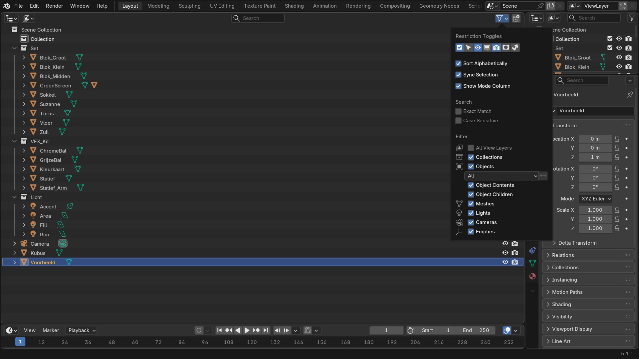Screen dimensions: 639x359
Task: Expand the Blok_Groot tree item
Action: click(x=24, y=58)
